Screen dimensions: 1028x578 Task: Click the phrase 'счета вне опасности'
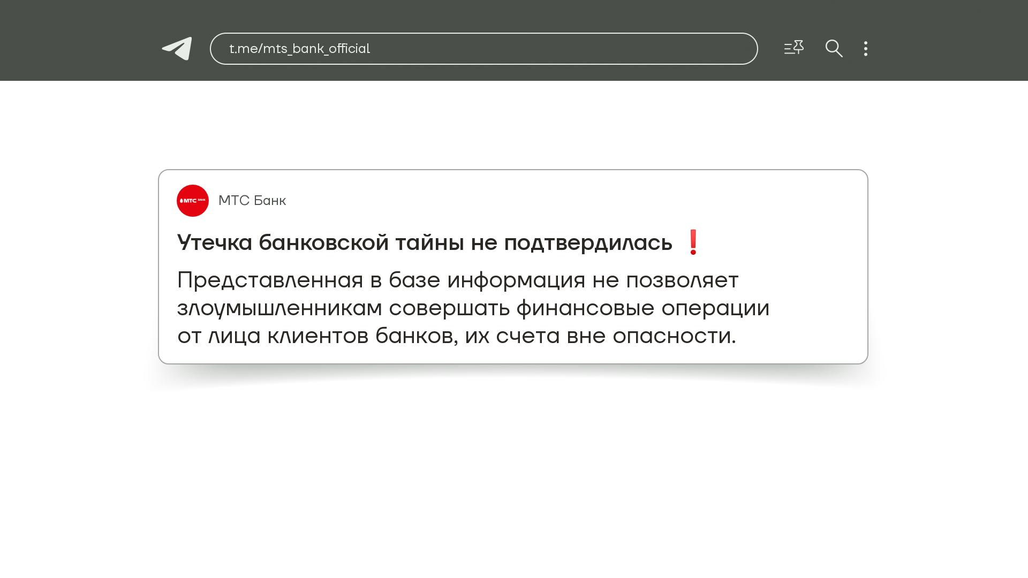click(616, 336)
